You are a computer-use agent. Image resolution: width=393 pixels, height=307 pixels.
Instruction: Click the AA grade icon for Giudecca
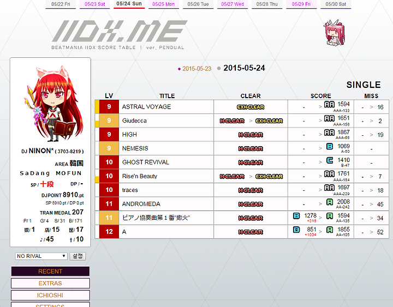point(329,118)
